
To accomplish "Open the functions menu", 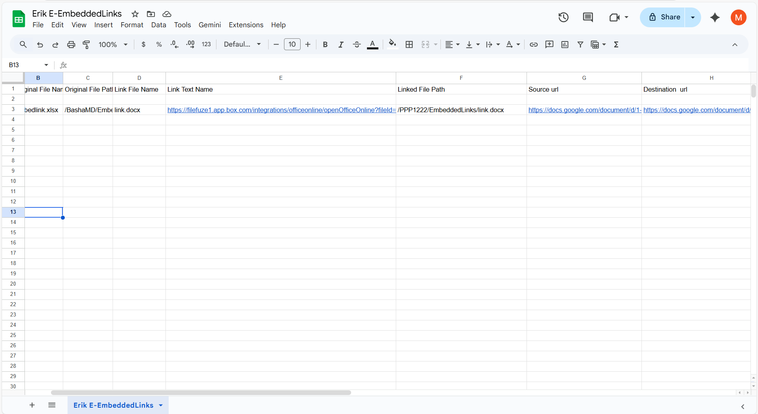I will [616, 44].
